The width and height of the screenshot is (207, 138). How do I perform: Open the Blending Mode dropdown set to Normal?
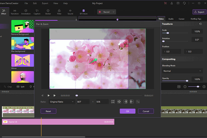point(182,71)
